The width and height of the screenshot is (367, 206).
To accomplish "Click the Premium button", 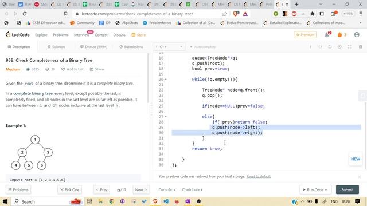I will pyautogui.click(x=305, y=35).
